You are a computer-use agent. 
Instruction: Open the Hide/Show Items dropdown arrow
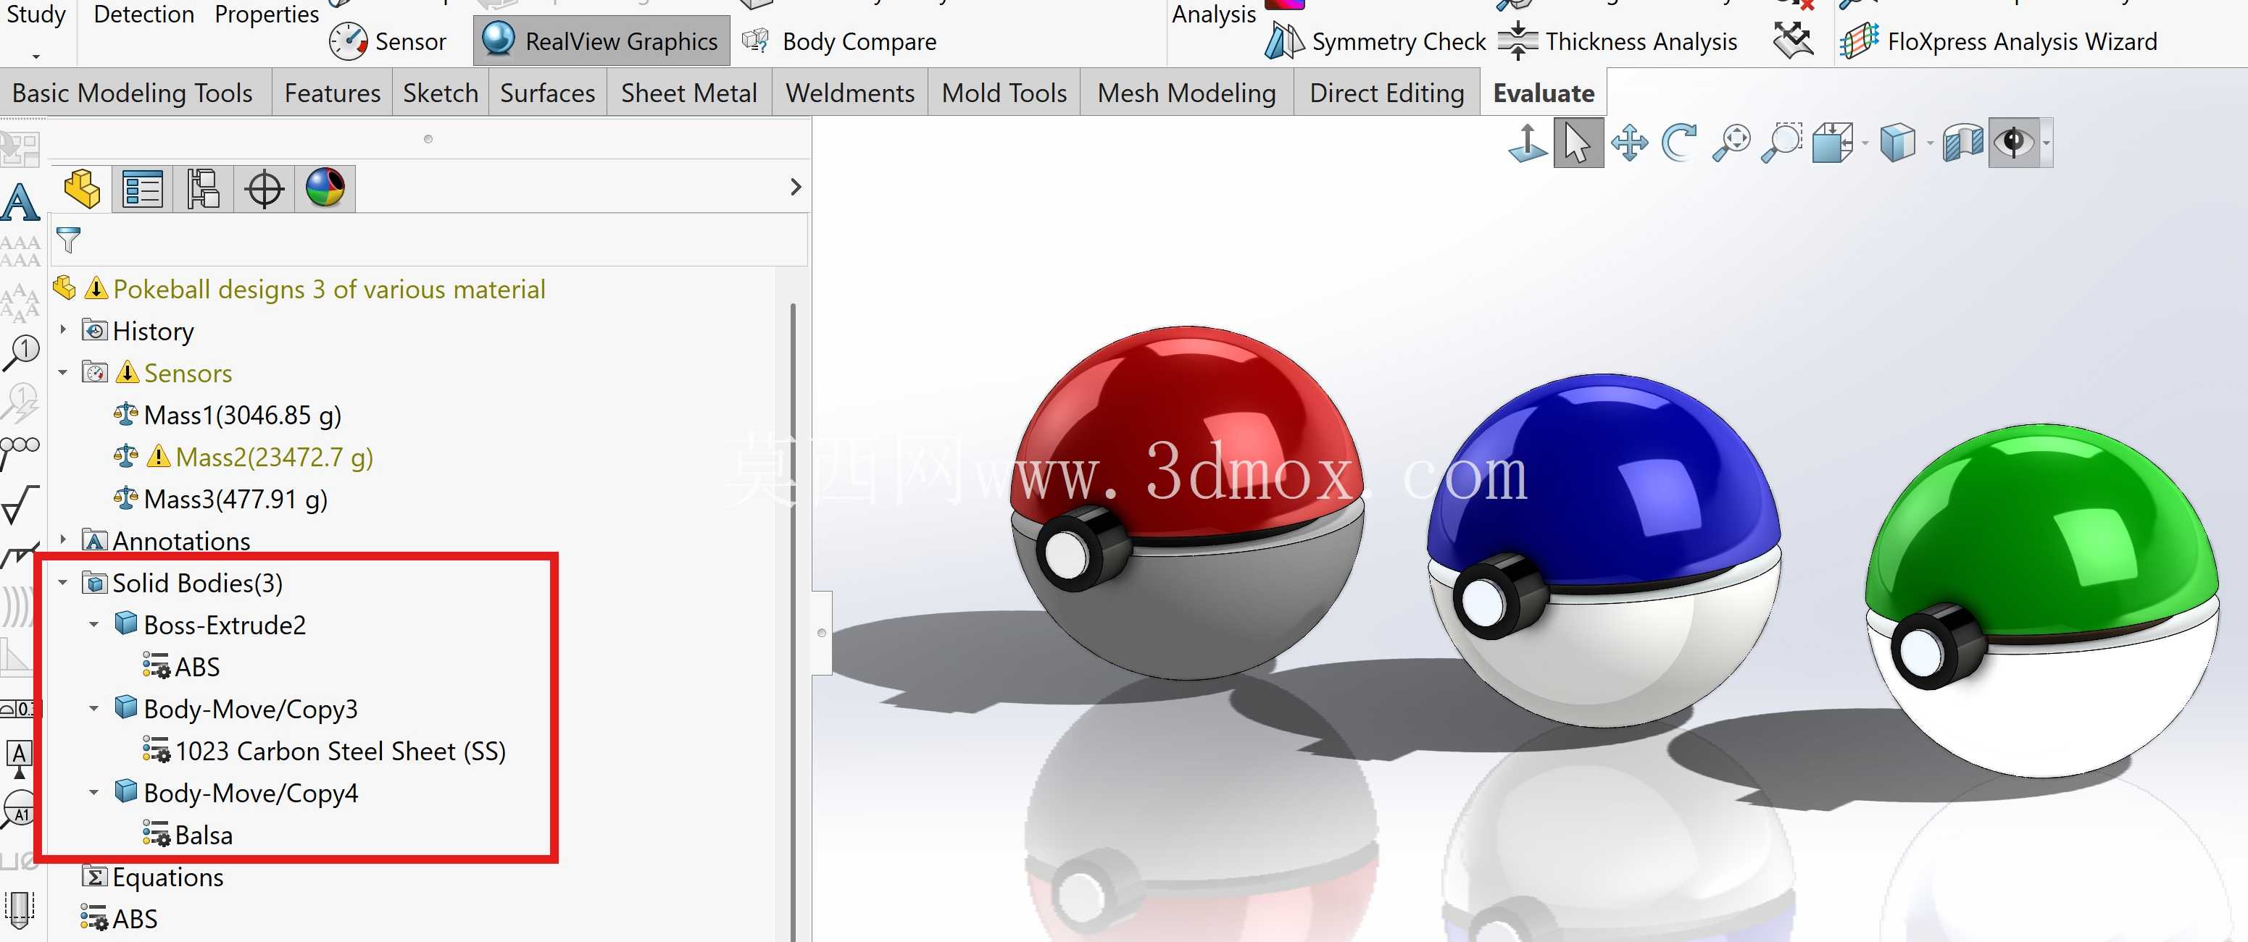2047,142
